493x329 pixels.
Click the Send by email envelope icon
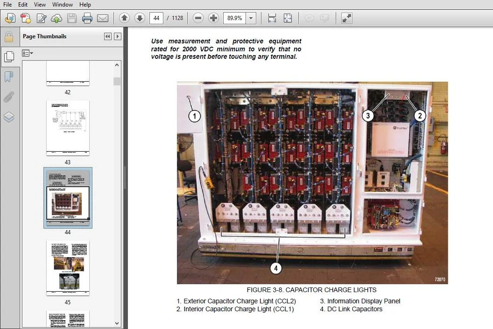click(103, 18)
